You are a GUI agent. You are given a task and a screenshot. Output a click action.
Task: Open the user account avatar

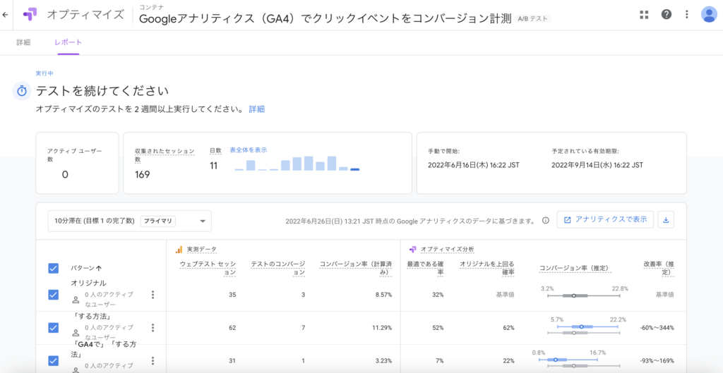pos(709,14)
